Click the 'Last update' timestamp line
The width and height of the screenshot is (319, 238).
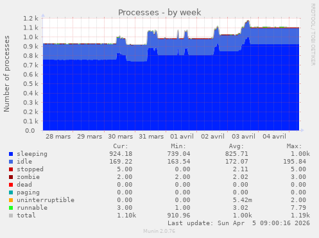click(x=239, y=223)
